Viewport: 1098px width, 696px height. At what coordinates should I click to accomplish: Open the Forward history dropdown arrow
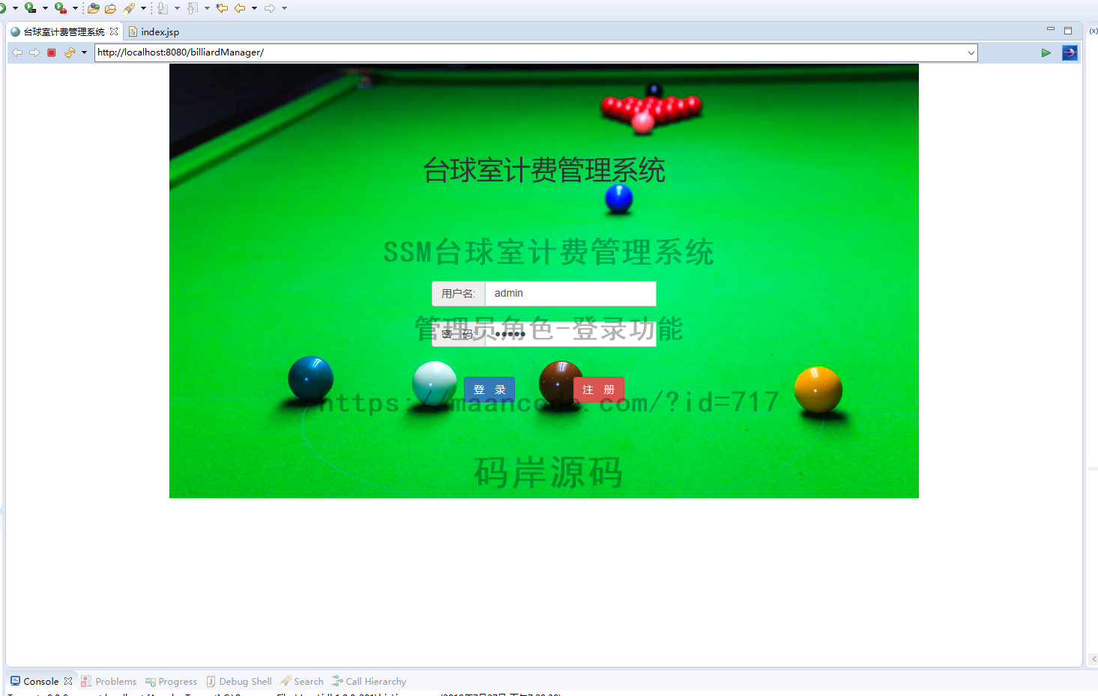[284, 8]
